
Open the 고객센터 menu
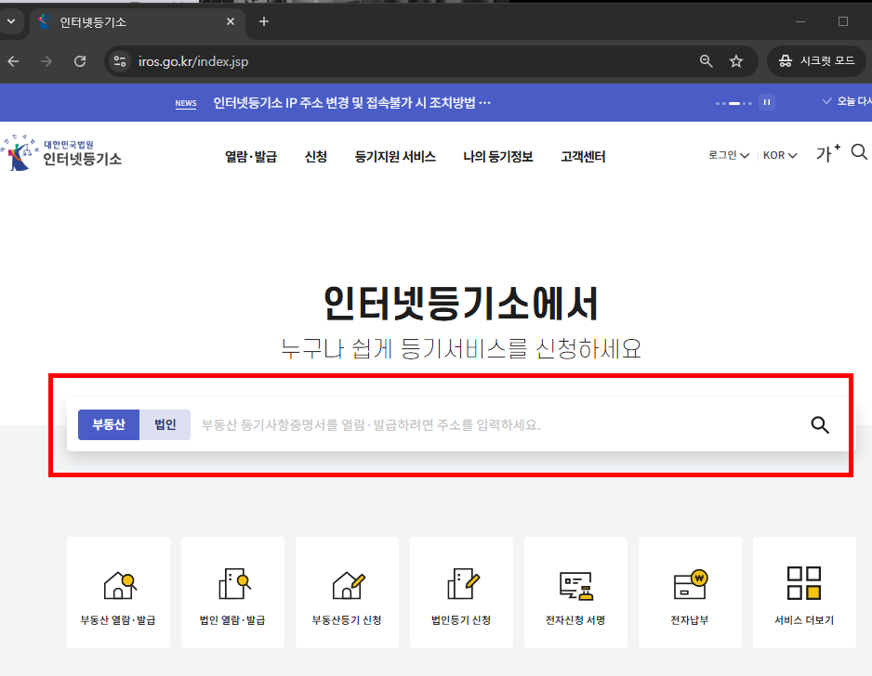(x=583, y=156)
